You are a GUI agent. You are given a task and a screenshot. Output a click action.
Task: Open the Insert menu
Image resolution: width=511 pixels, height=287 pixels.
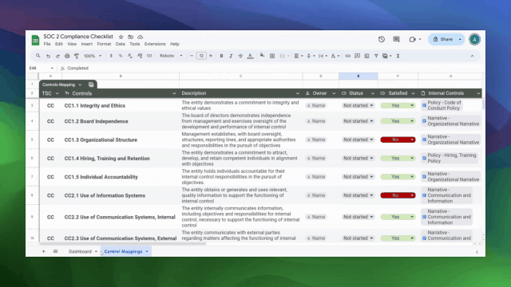87,44
